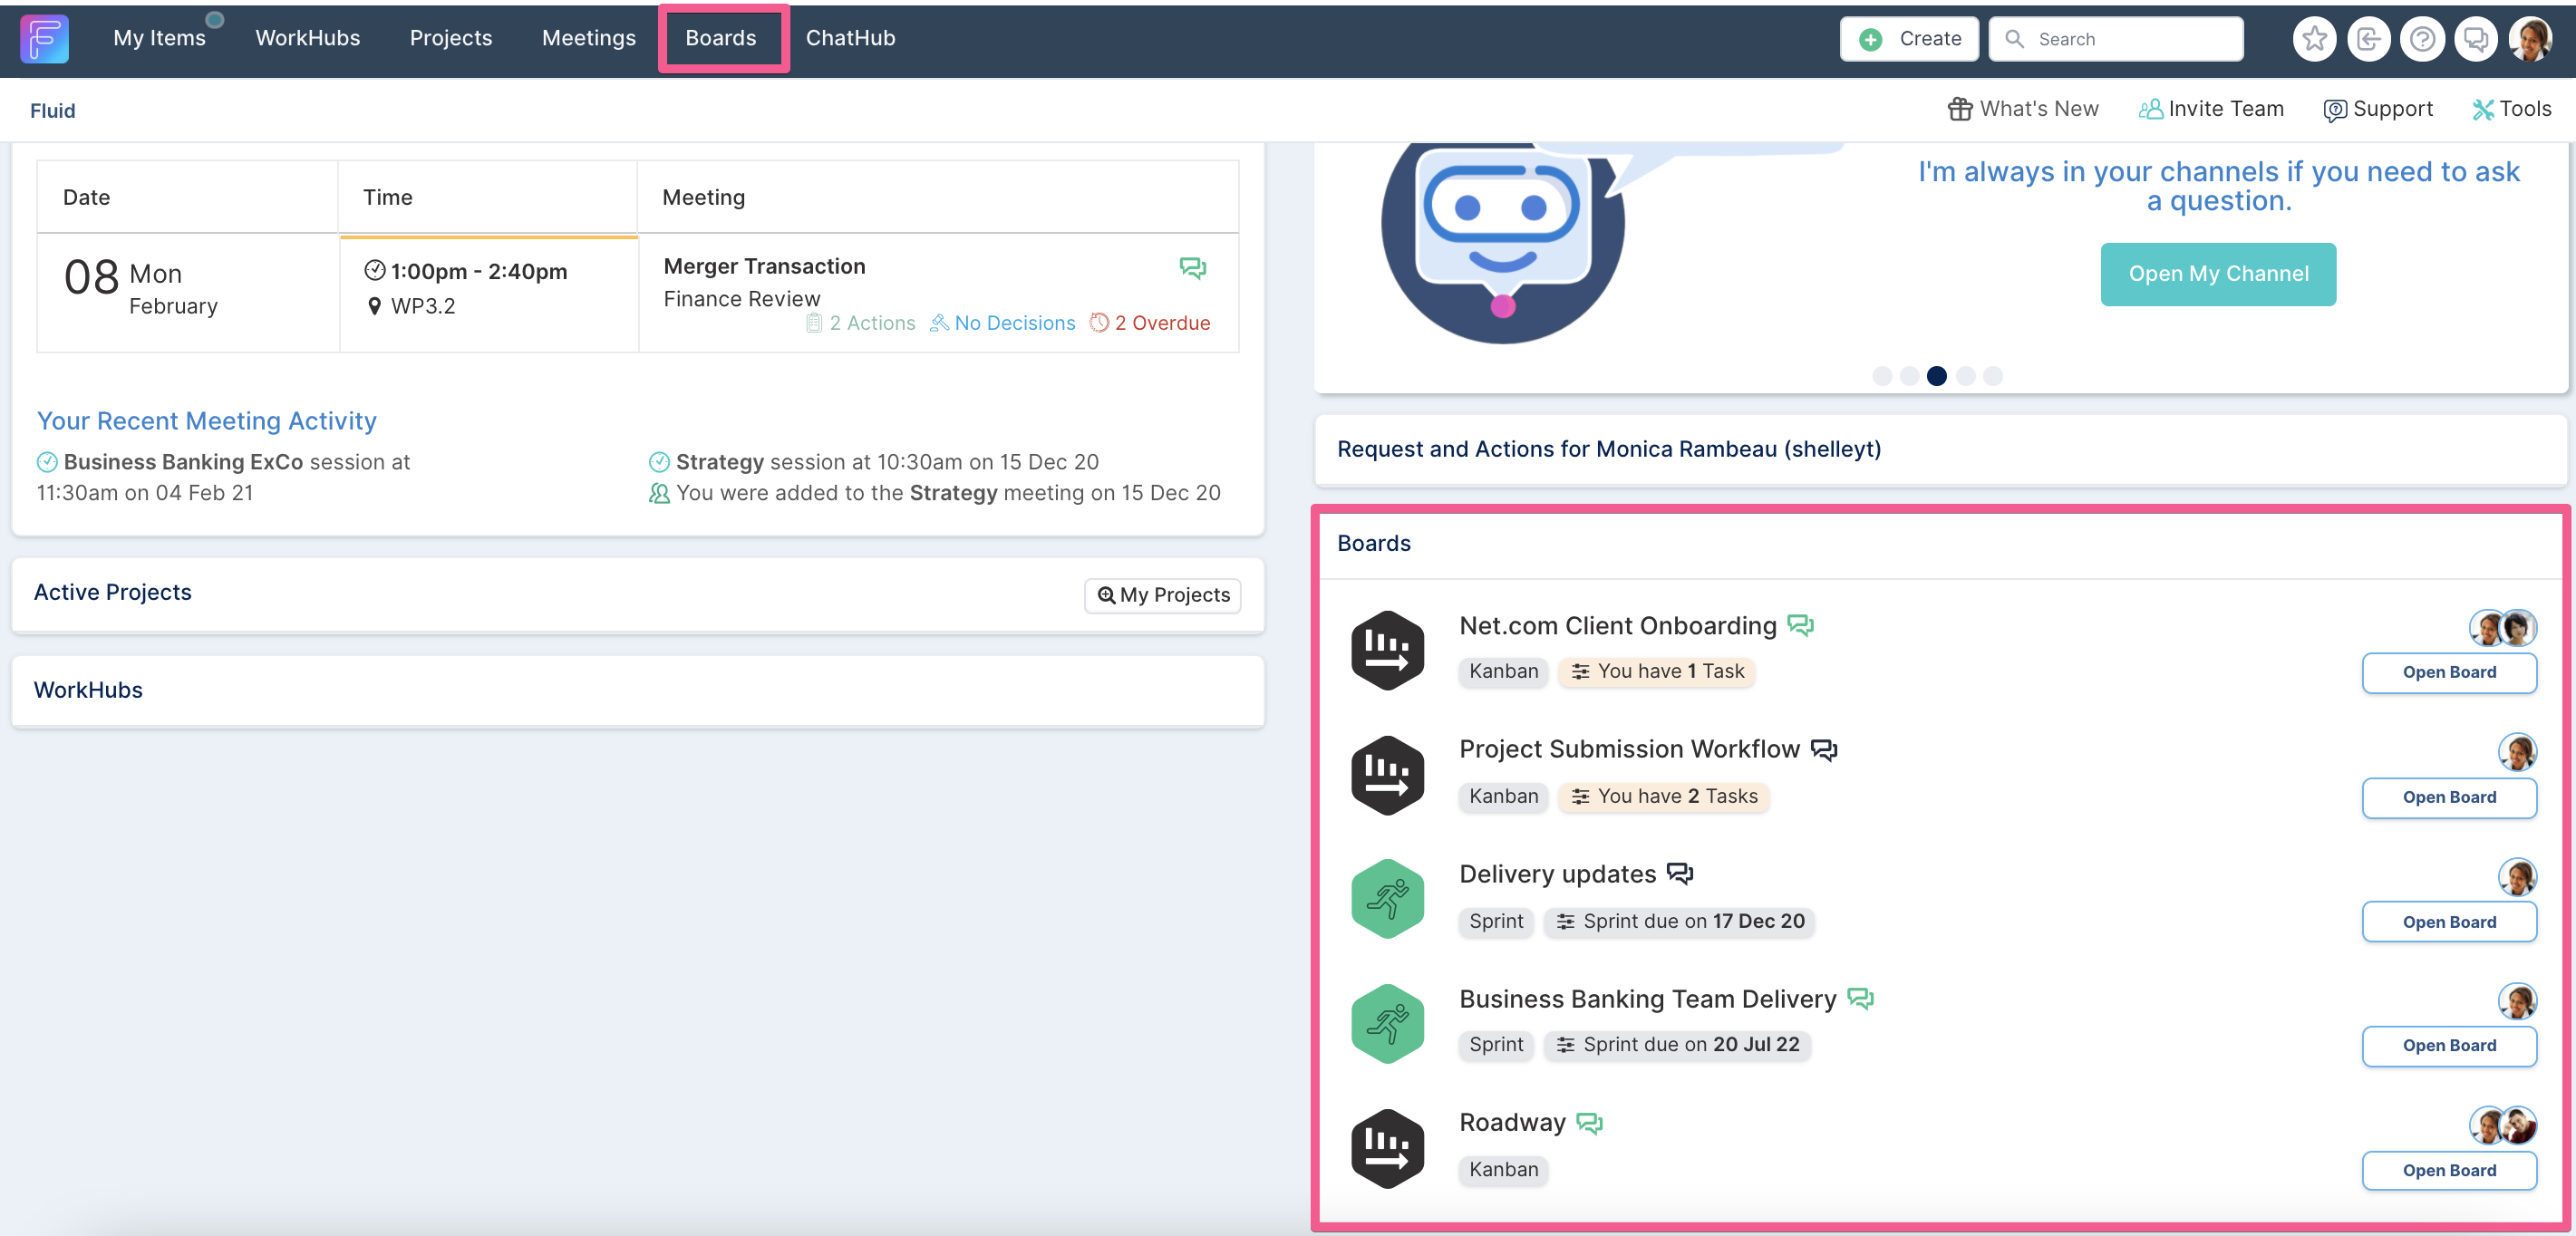Open the favorites star icon
The width and height of the screenshot is (2576, 1236).
click(2314, 39)
